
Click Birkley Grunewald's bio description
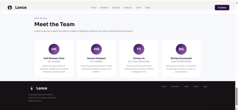click(x=181, y=69)
